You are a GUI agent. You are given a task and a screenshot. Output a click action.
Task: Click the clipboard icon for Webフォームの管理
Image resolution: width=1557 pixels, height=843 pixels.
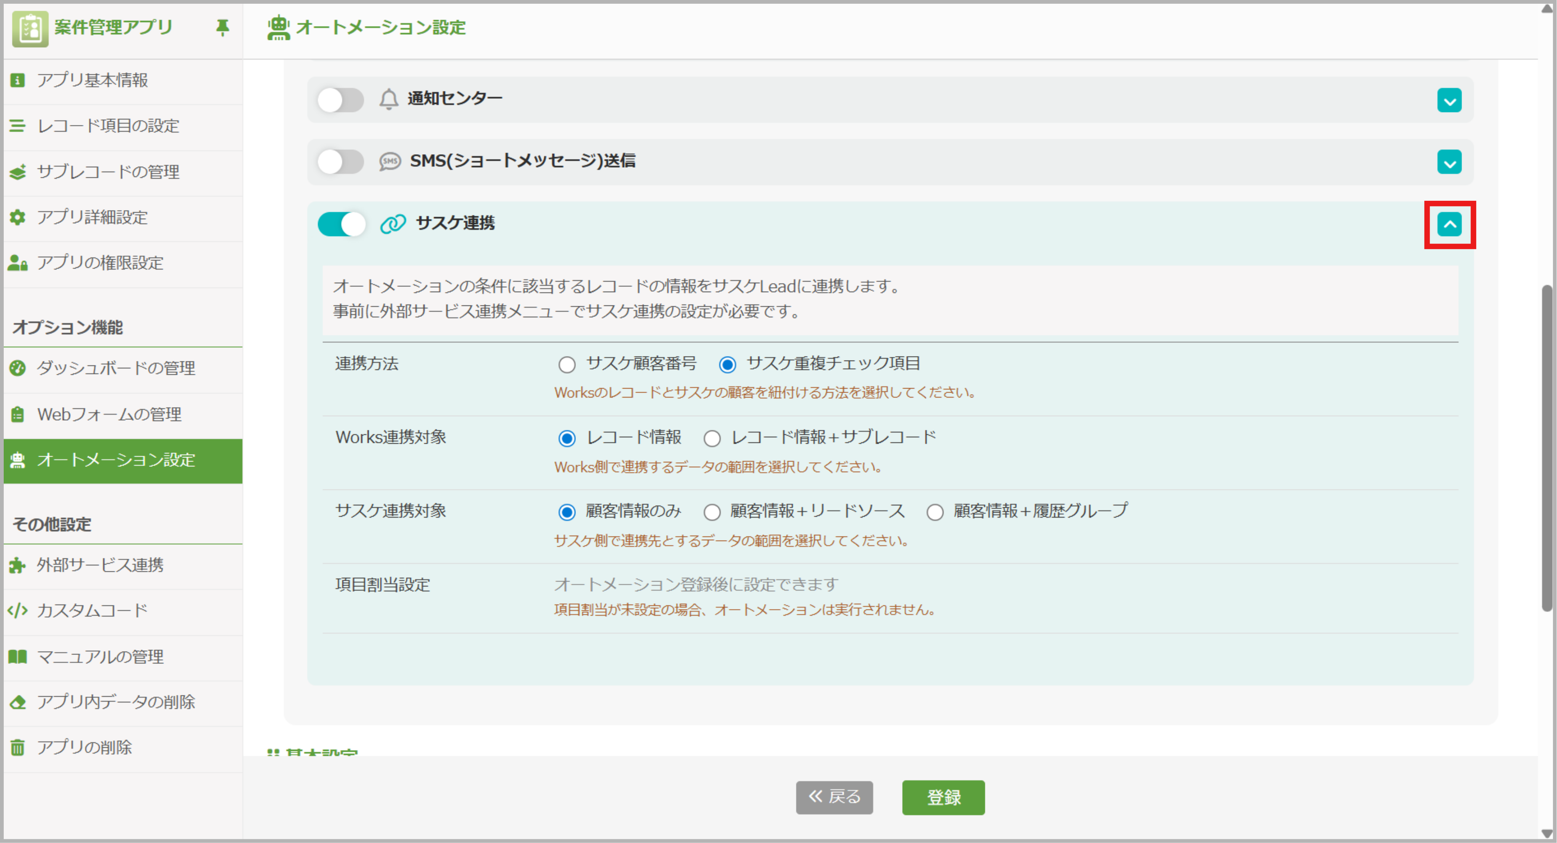coord(18,414)
